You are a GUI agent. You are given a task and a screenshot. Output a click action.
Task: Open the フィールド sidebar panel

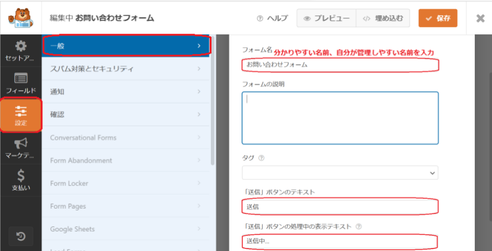point(21,83)
